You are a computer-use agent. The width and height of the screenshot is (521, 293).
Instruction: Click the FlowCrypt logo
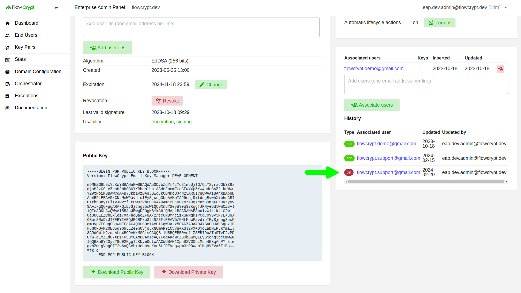coord(20,7)
